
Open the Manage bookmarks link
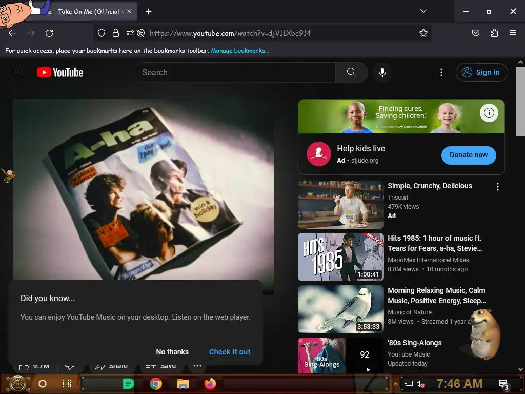[239, 51]
